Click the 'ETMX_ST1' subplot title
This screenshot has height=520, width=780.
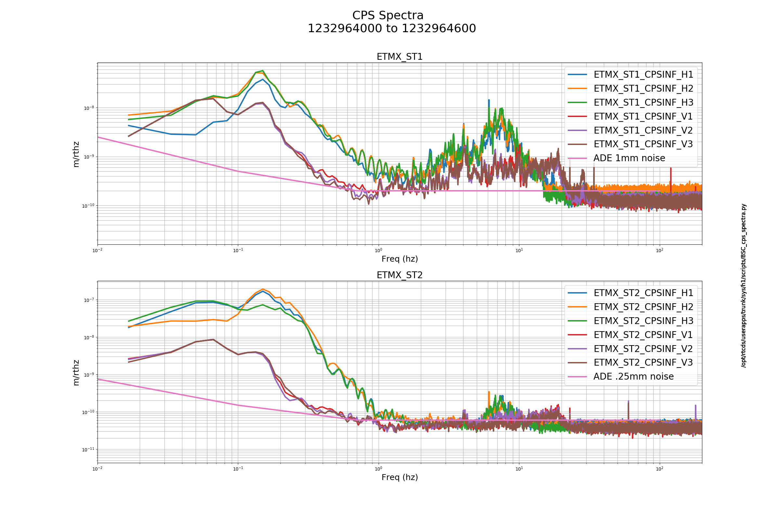[x=400, y=57]
